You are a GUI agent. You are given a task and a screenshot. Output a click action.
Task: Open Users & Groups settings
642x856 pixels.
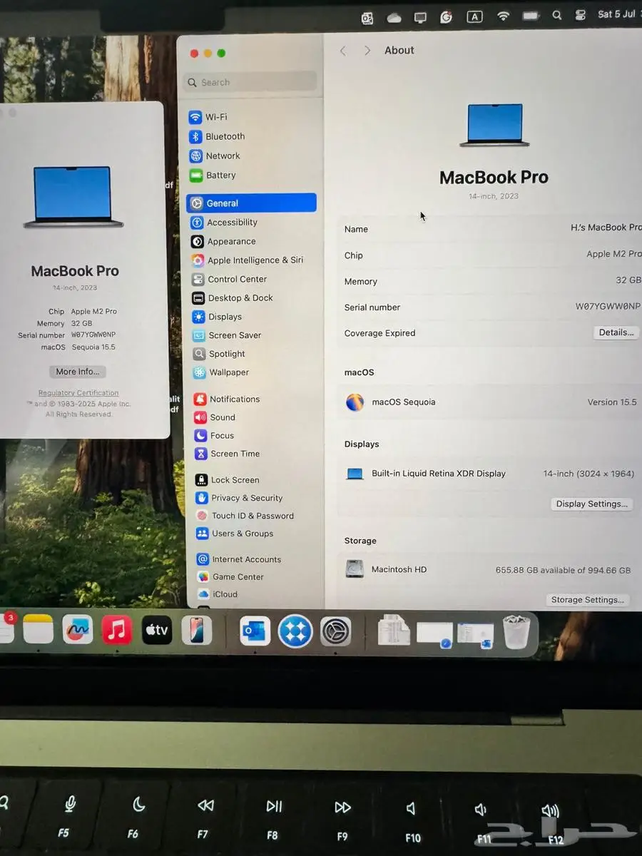235,534
